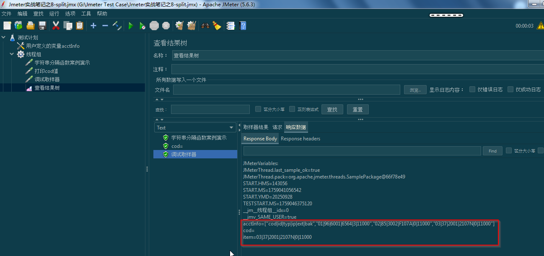Screen dimensions: 544x256
Task: Click the Clear All double-broom icon
Action: tap(192, 26)
